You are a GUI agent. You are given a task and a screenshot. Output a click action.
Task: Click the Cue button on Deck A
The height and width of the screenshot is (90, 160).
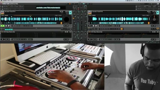click(6, 26)
